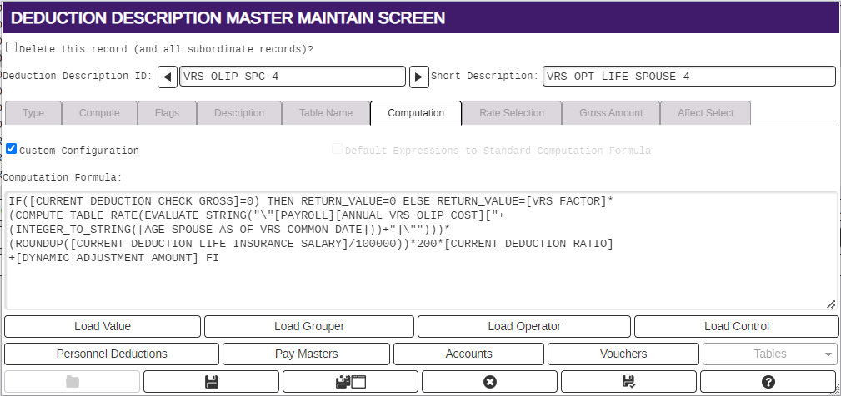Click the greyed-out folder open button
841x396 pixels.
click(73, 382)
